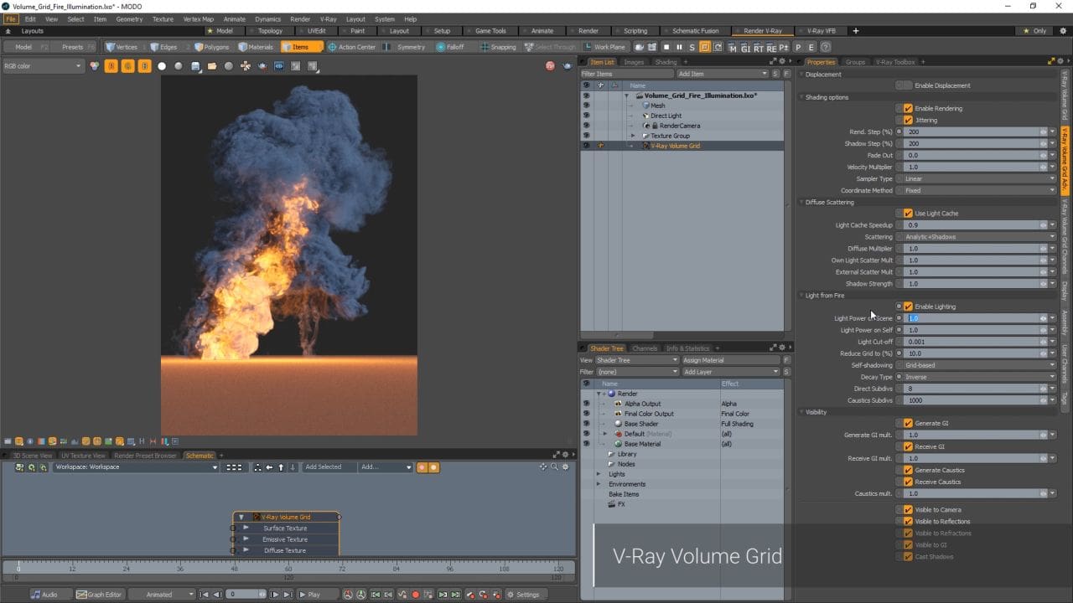The height and width of the screenshot is (603, 1073).
Task: Switch to Polygons selection mode
Action: click(211, 47)
